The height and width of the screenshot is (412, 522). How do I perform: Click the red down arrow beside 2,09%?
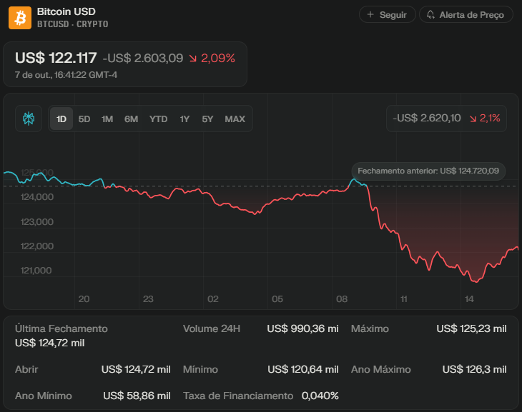[x=193, y=59]
